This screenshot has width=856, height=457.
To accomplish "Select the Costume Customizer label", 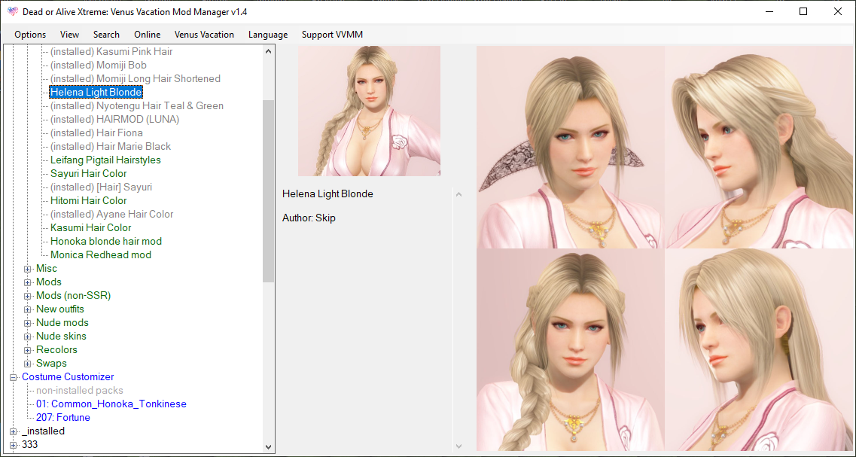I will [68, 377].
